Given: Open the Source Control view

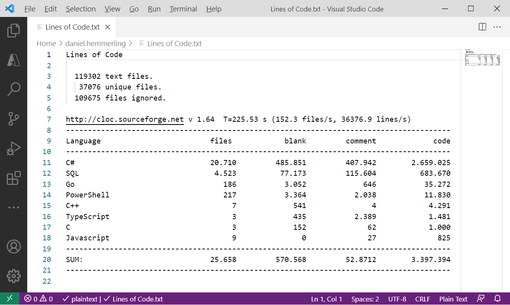Looking at the screenshot, I should coord(14,119).
